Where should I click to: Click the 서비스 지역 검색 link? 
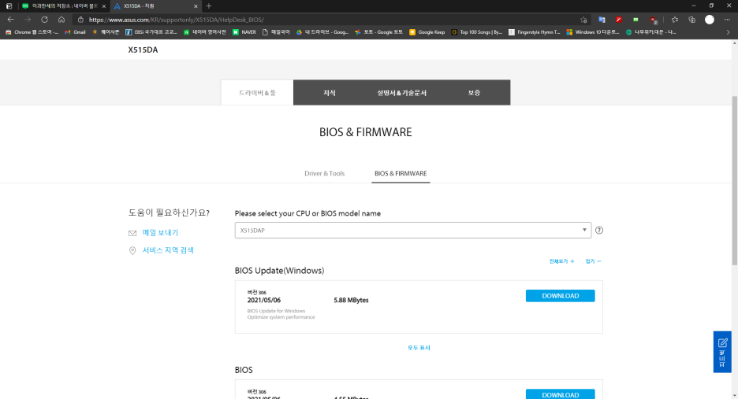168,250
